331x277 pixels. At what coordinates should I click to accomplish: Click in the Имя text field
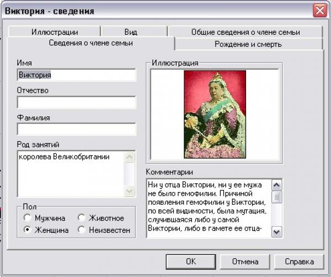[x=76, y=75]
